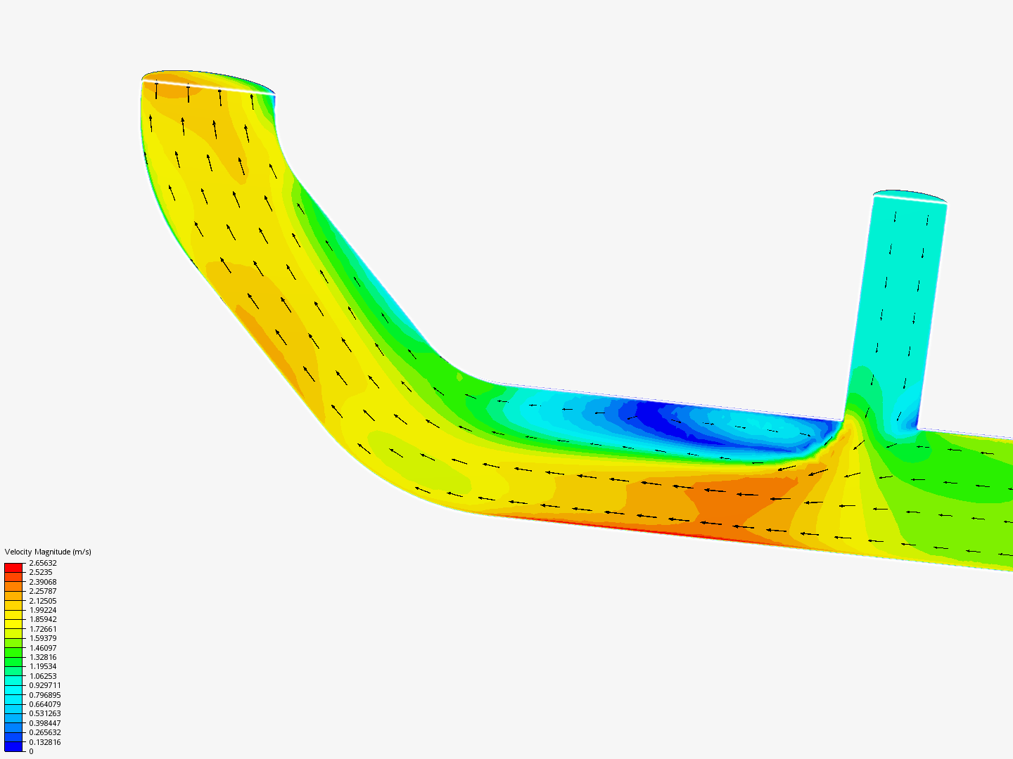1013x759 pixels.
Task: Click the legend value 0.664079
Action: (x=45, y=704)
